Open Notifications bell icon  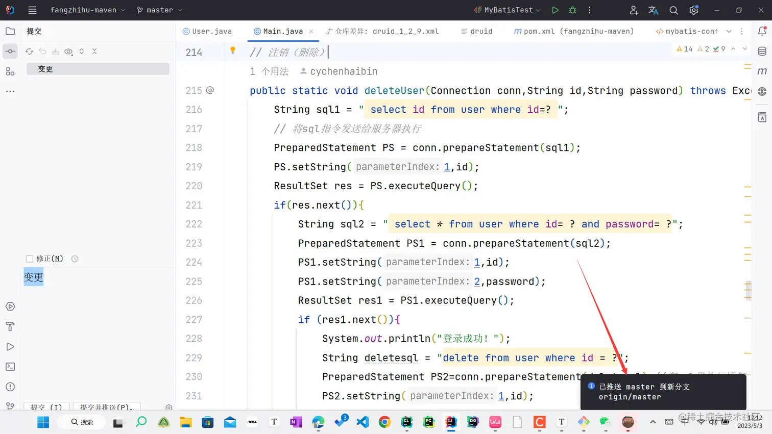pos(762,31)
